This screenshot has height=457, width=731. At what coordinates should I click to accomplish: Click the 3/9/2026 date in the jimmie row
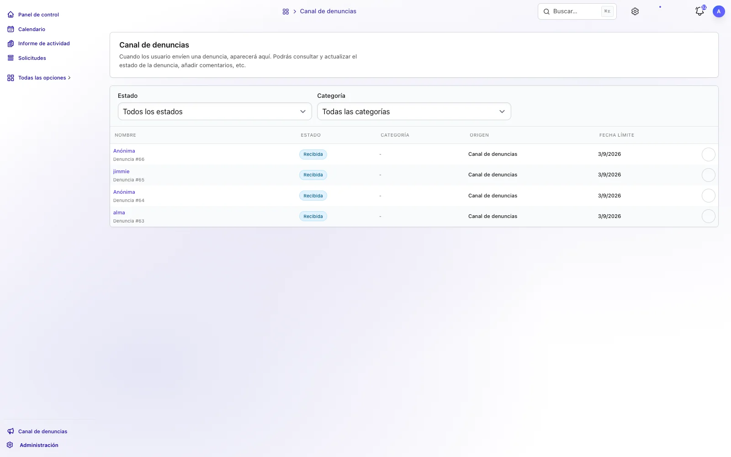(609, 175)
